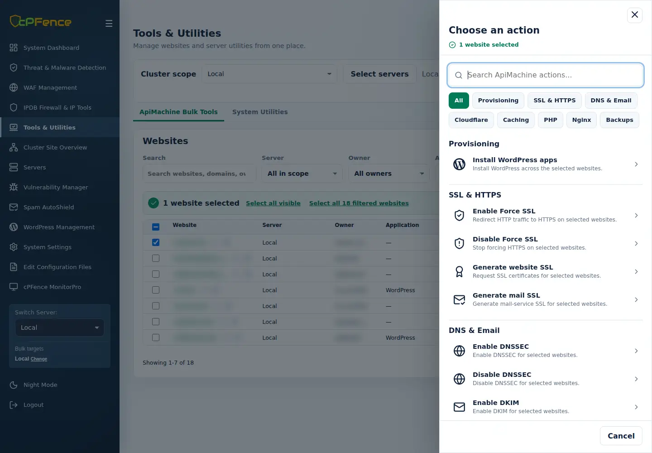The height and width of the screenshot is (453, 652).
Task: Click the Search ApiMachine actions field
Action: point(546,75)
